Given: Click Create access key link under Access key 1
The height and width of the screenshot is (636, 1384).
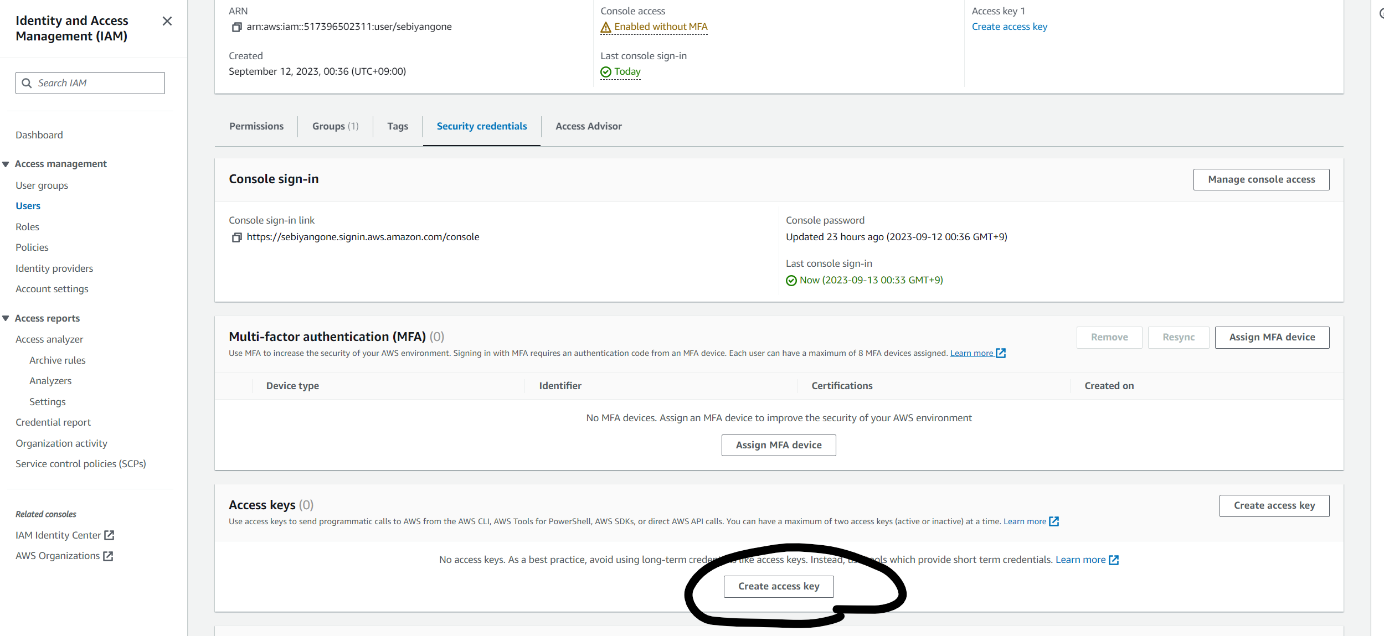Looking at the screenshot, I should tap(1010, 27).
